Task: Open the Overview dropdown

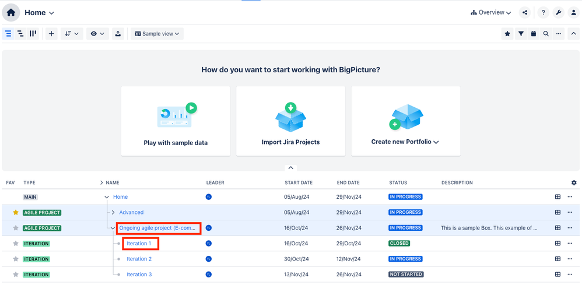Action: tap(490, 13)
